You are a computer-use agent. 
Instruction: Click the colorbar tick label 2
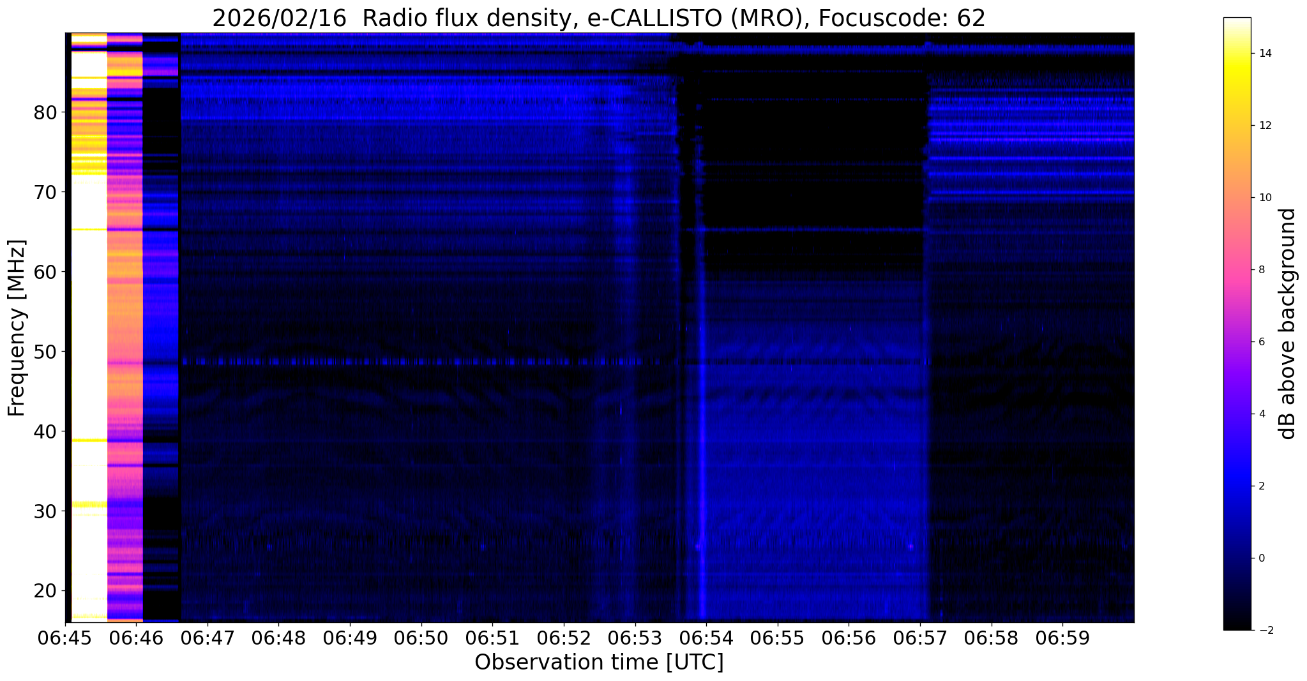coord(1261,486)
